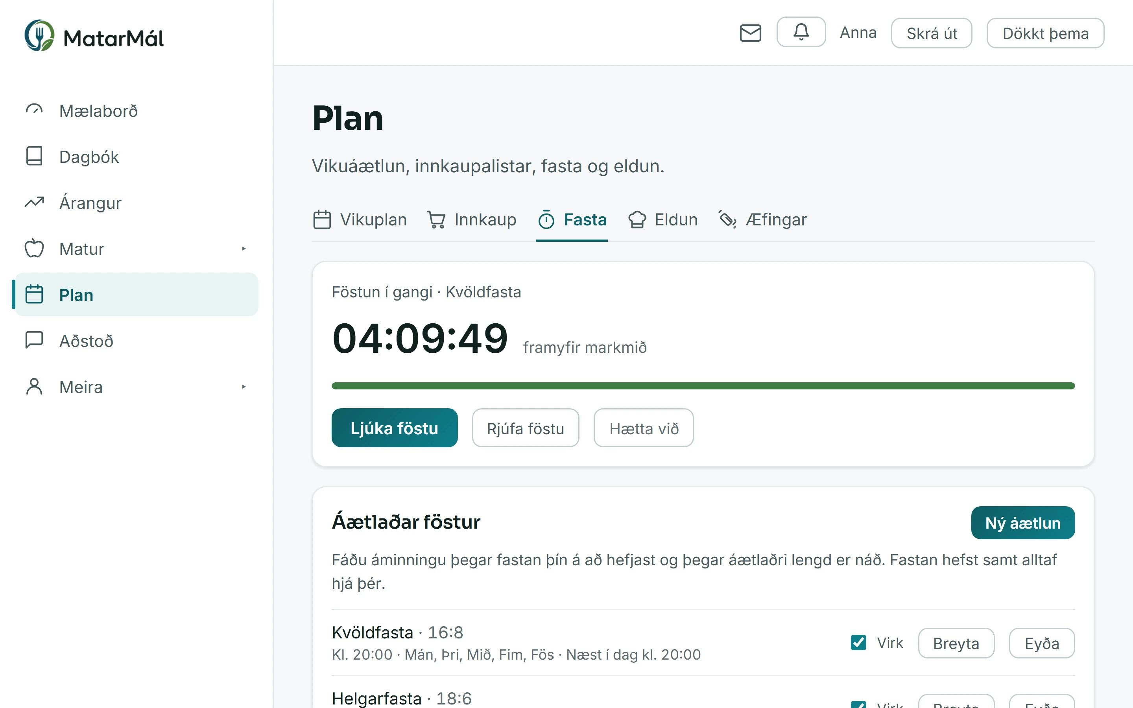Uncheck Virk for Kvöldfasta schedule
The image size is (1133, 708).
click(858, 642)
